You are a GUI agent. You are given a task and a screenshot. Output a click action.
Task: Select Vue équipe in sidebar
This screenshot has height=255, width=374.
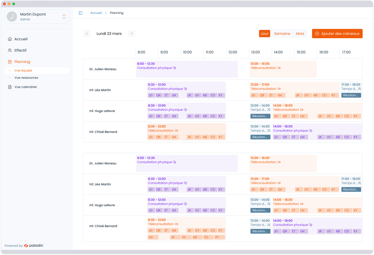pos(23,70)
